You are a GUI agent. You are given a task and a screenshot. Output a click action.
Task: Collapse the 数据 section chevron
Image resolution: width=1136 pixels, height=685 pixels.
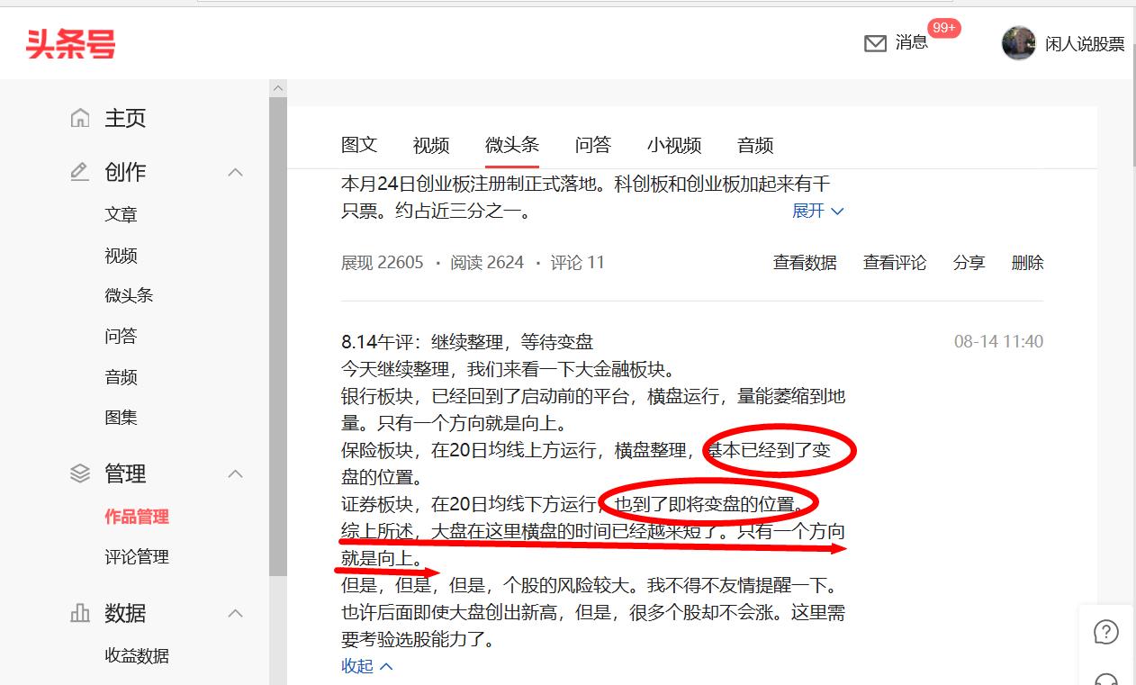click(x=235, y=613)
